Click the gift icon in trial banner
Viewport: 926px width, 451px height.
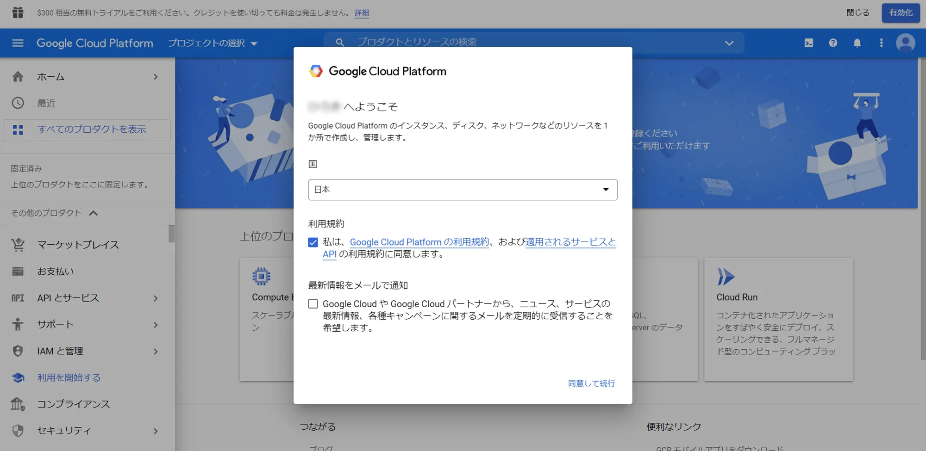18,12
